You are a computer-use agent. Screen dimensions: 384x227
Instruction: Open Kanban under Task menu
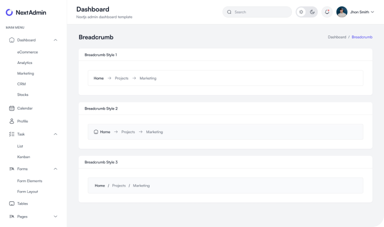point(23,156)
